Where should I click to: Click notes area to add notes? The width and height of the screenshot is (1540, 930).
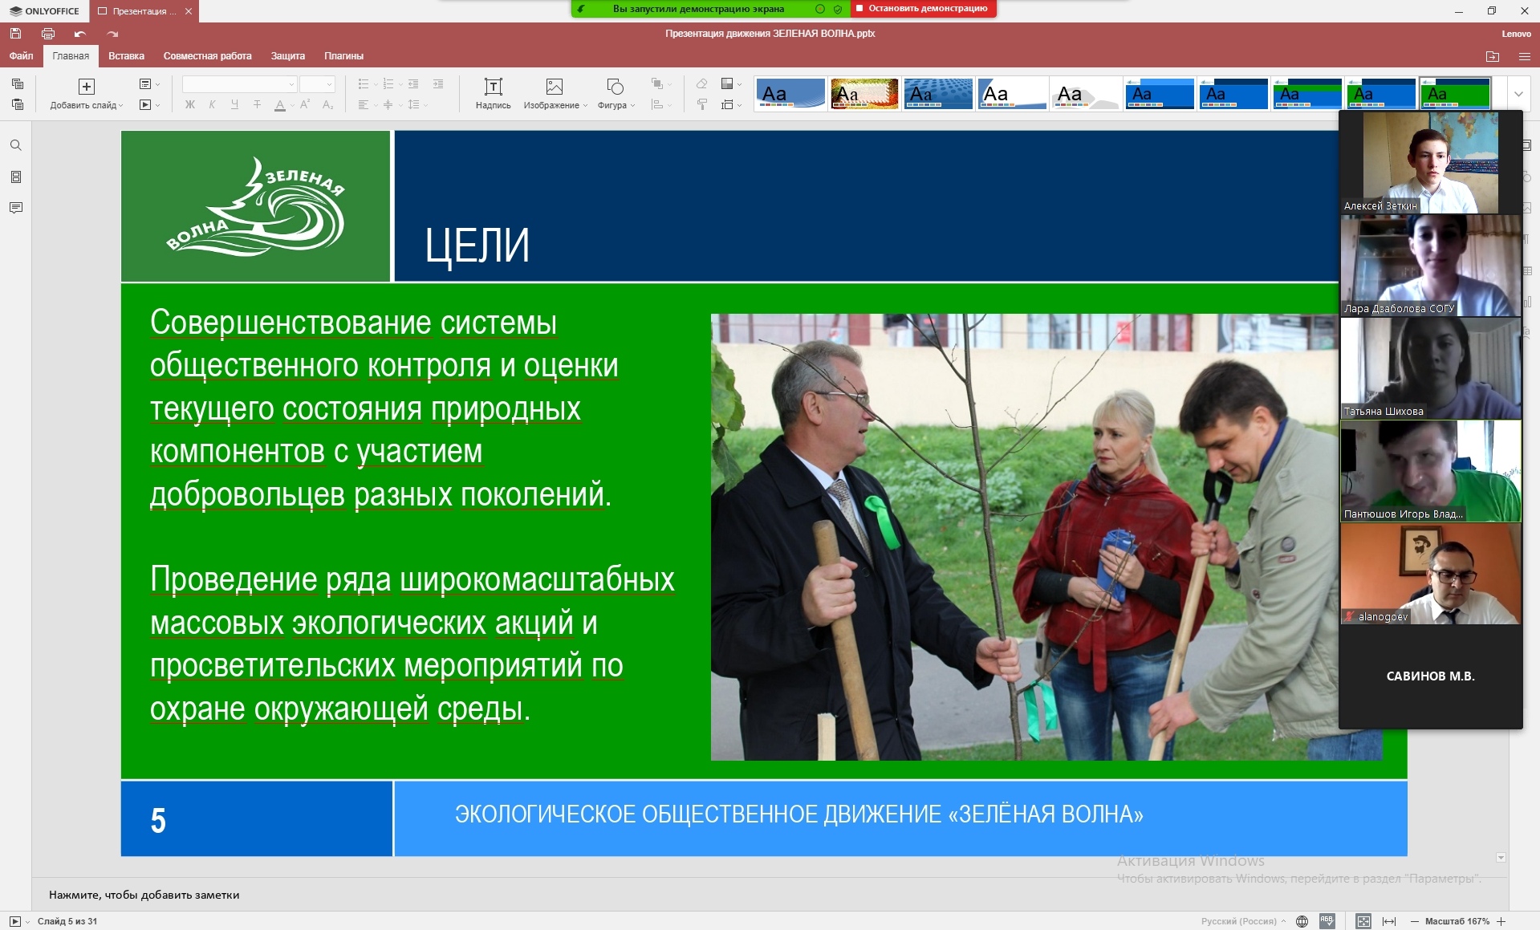pos(144,895)
